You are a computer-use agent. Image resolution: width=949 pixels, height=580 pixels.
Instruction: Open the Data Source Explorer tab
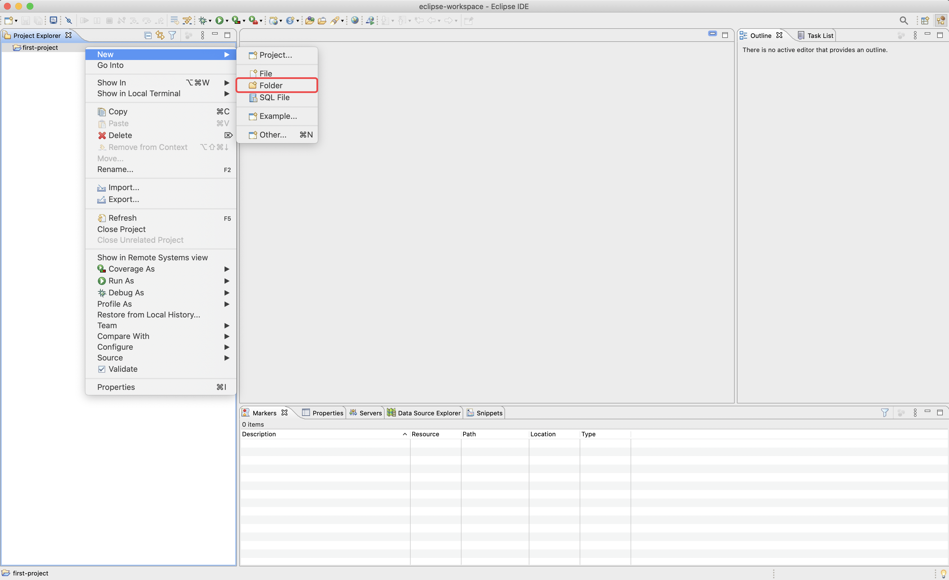pos(424,413)
